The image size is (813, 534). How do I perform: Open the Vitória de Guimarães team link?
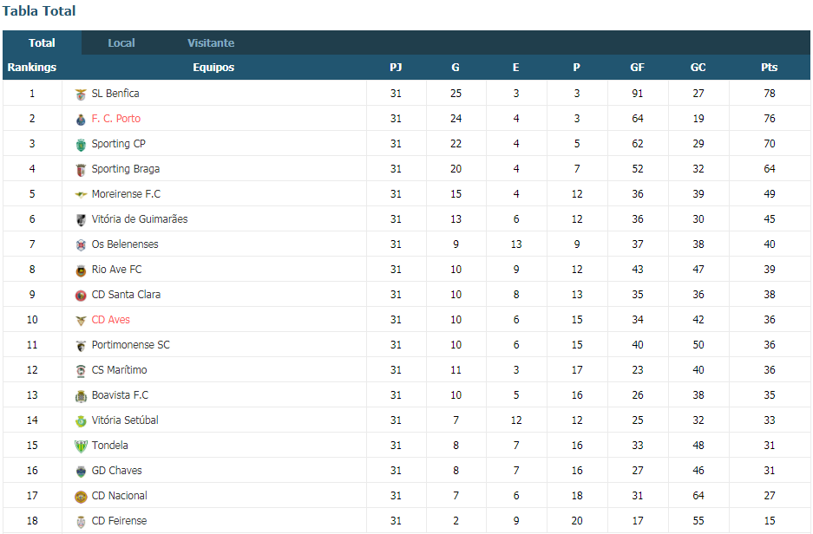[x=140, y=219]
